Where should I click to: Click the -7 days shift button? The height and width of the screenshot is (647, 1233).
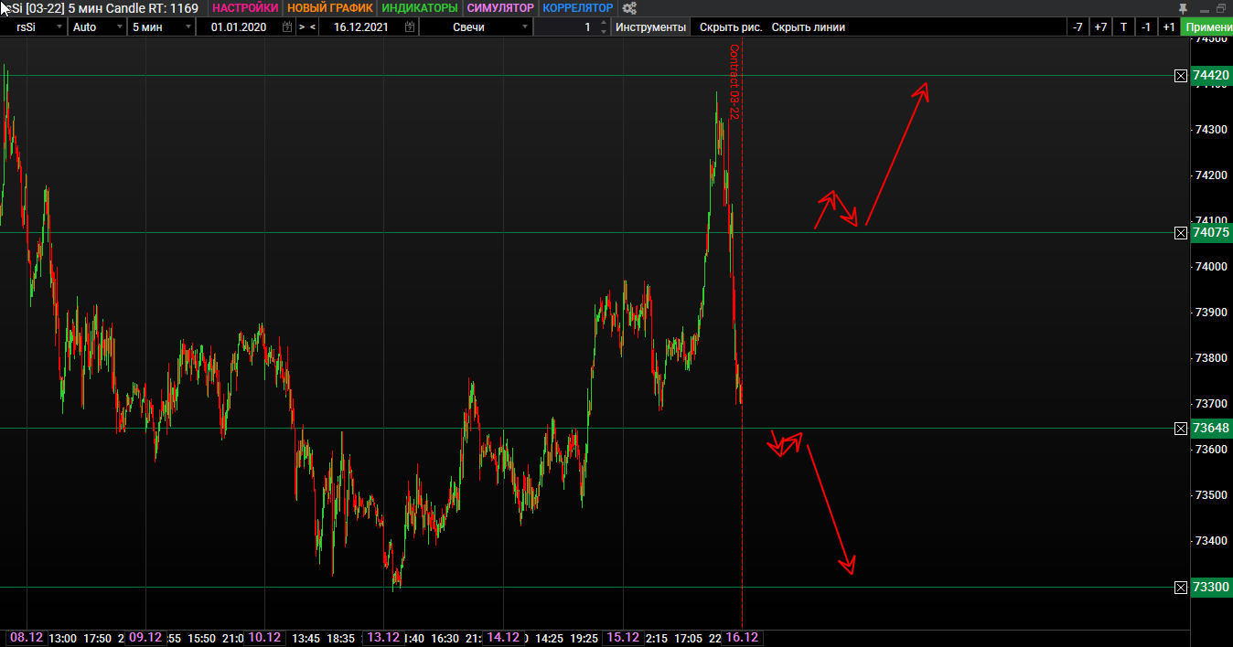(x=1078, y=27)
